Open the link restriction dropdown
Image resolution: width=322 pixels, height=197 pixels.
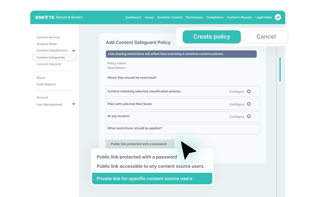pyautogui.click(x=140, y=144)
